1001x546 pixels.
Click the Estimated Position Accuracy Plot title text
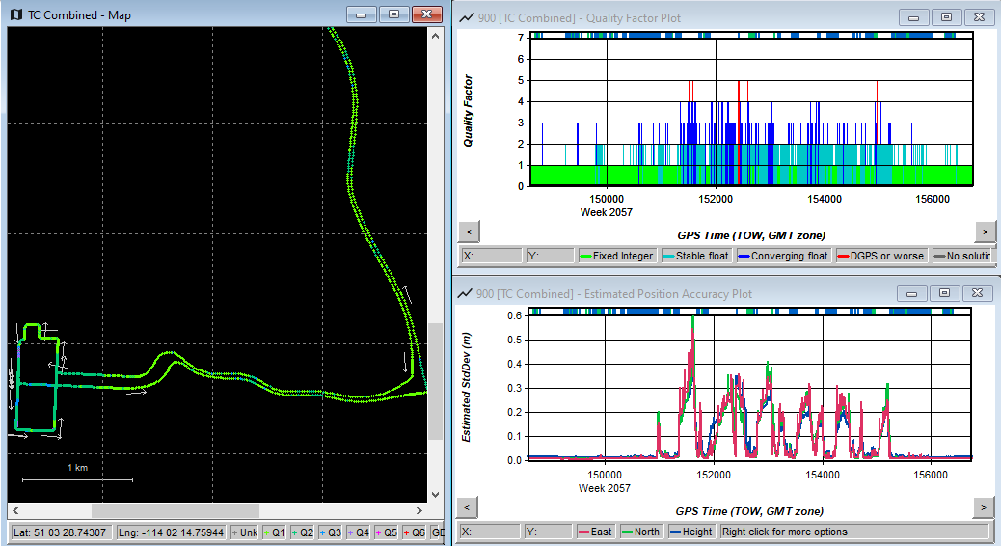point(614,294)
